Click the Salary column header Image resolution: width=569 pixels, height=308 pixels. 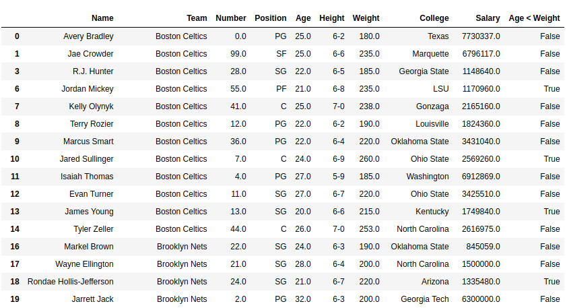[487, 18]
